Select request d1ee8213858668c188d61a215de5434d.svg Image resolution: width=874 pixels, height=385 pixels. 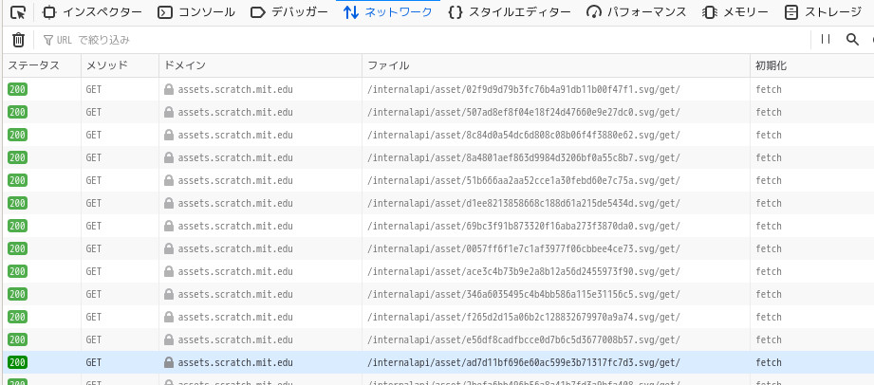(438, 203)
